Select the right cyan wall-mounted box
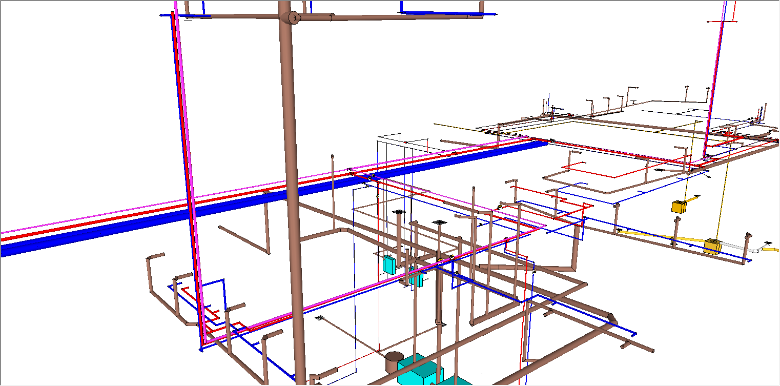This screenshot has height=386, width=780. 417,279
